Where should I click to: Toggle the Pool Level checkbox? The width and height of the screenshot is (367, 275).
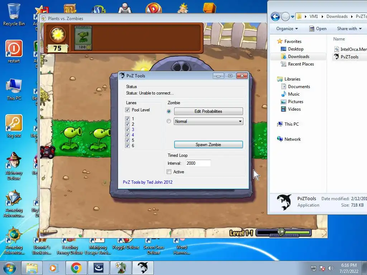127,110
